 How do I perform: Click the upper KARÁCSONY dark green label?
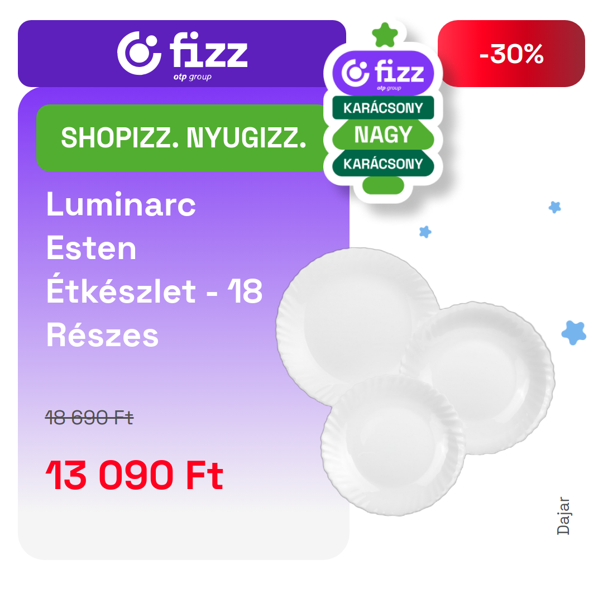tap(383, 108)
